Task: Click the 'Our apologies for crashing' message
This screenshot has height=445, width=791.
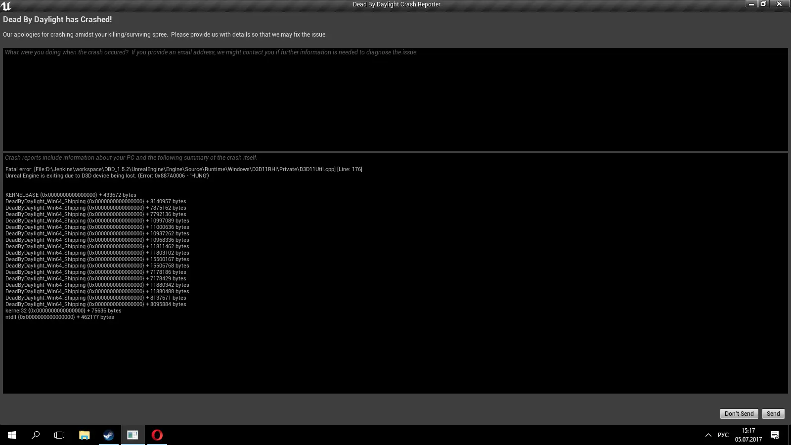Action: point(165,35)
